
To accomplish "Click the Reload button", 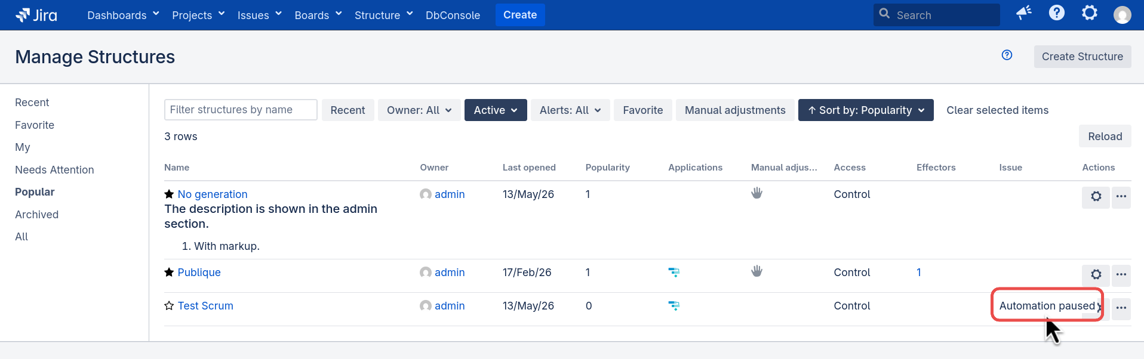I will point(1105,137).
